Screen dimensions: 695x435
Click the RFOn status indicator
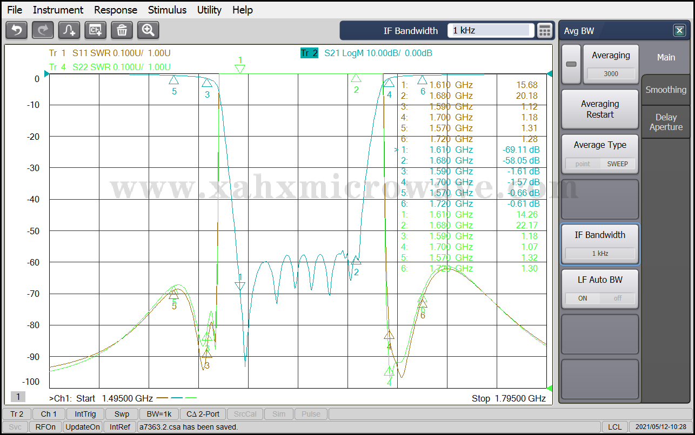(46, 427)
